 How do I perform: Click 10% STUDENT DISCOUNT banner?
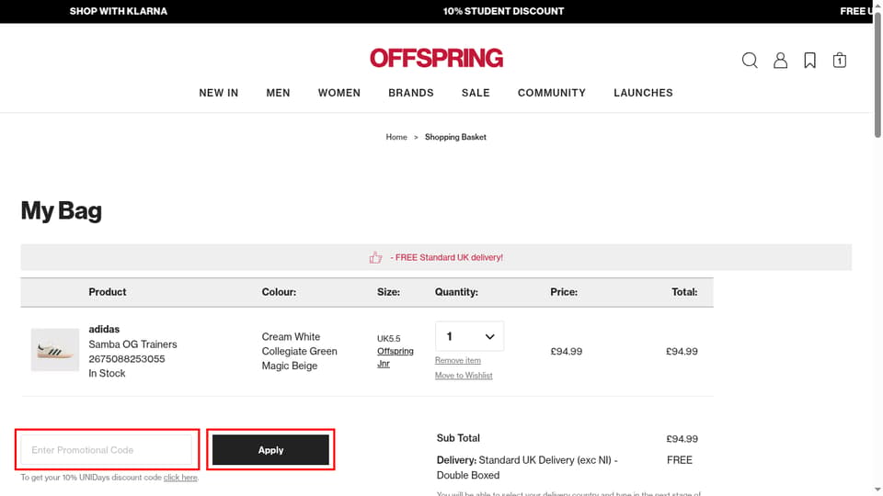click(x=503, y=11)
